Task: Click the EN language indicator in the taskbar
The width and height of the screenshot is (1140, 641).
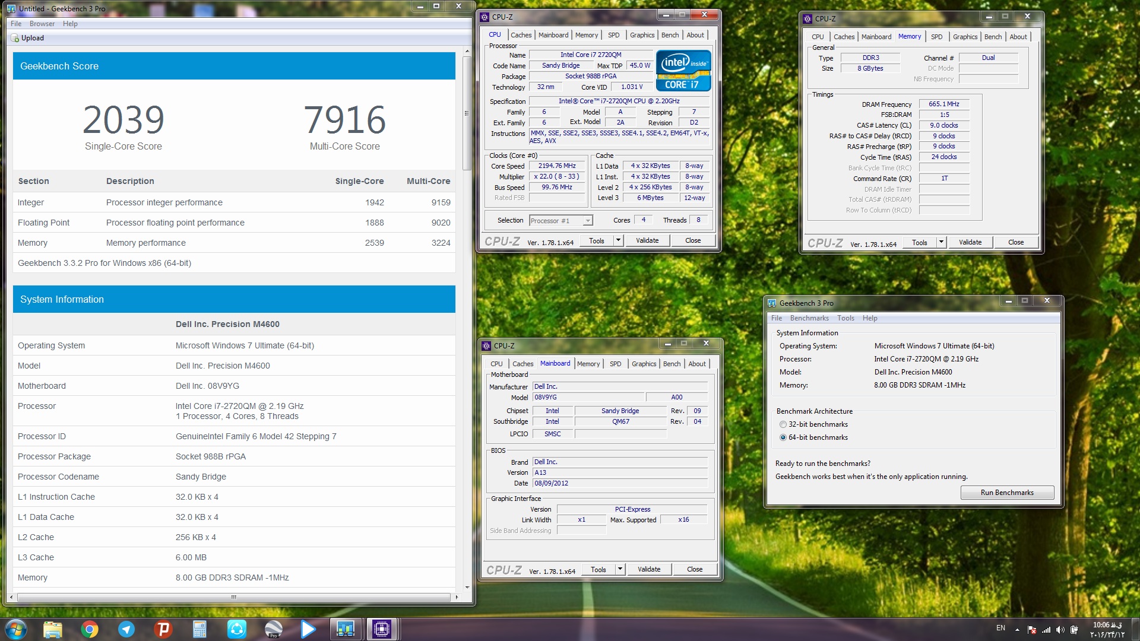Action: (x=1000, y=628)
